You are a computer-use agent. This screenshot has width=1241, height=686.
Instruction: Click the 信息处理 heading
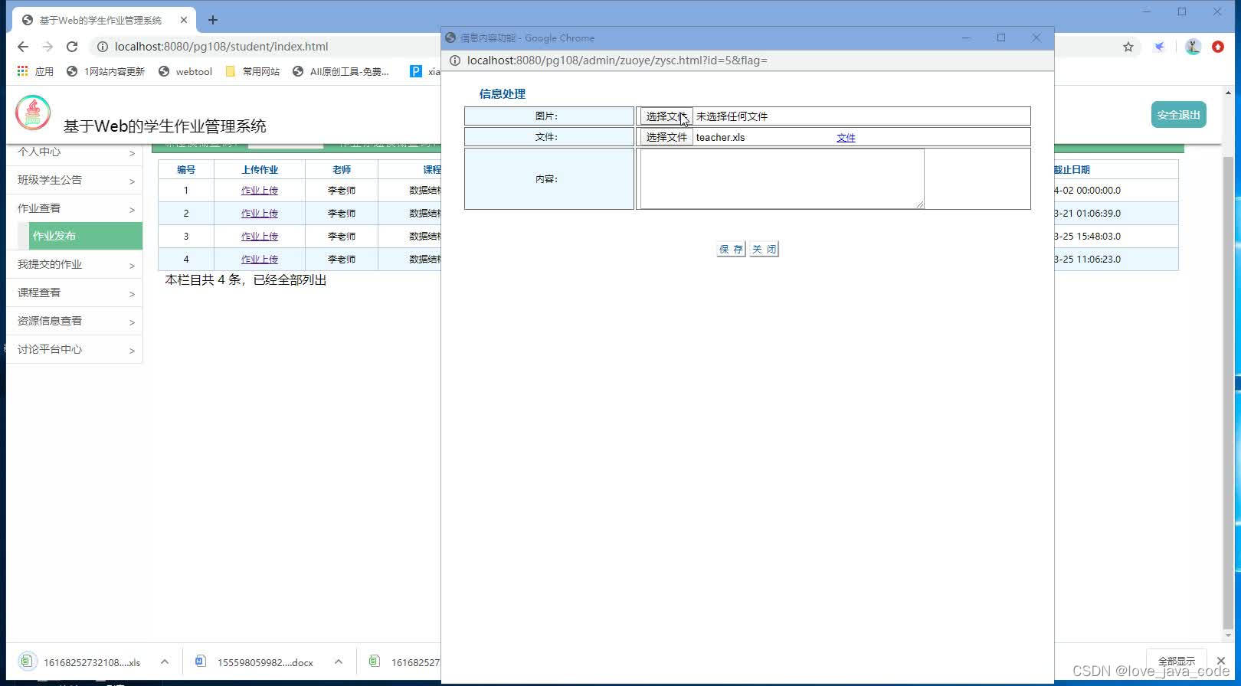tap(503, 94)
